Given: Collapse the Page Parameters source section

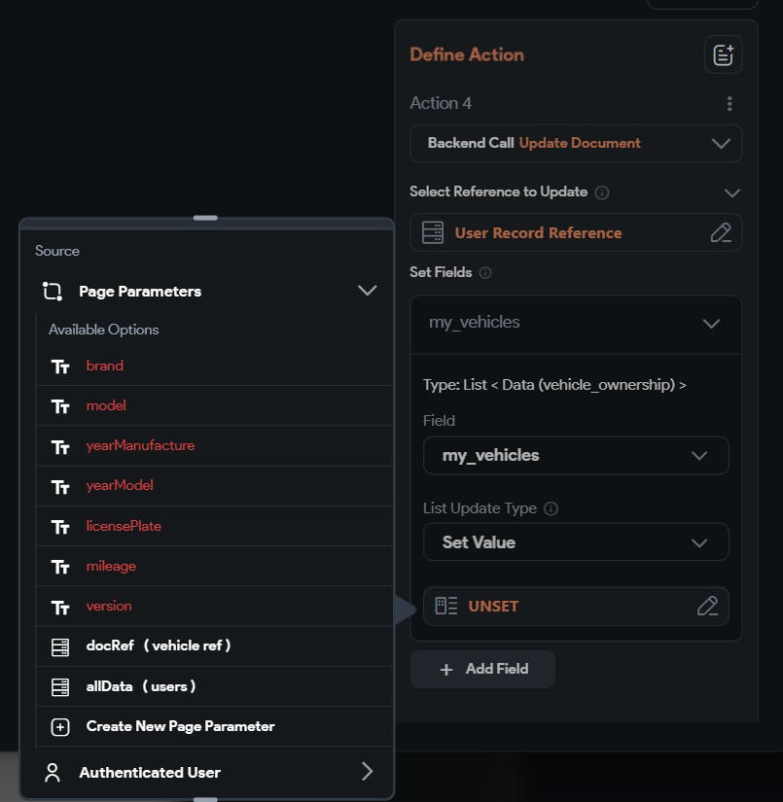Looking at the screenshot, I should [367, 291].
